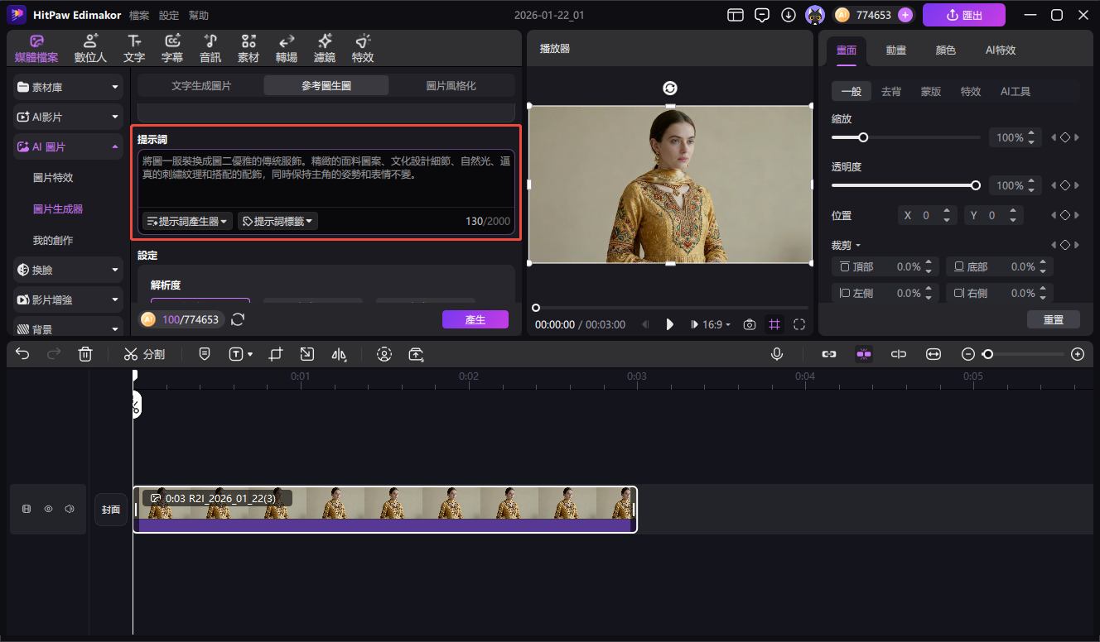
Task: Select the R2I video clip on the timeline
Action: coord(385,508)
